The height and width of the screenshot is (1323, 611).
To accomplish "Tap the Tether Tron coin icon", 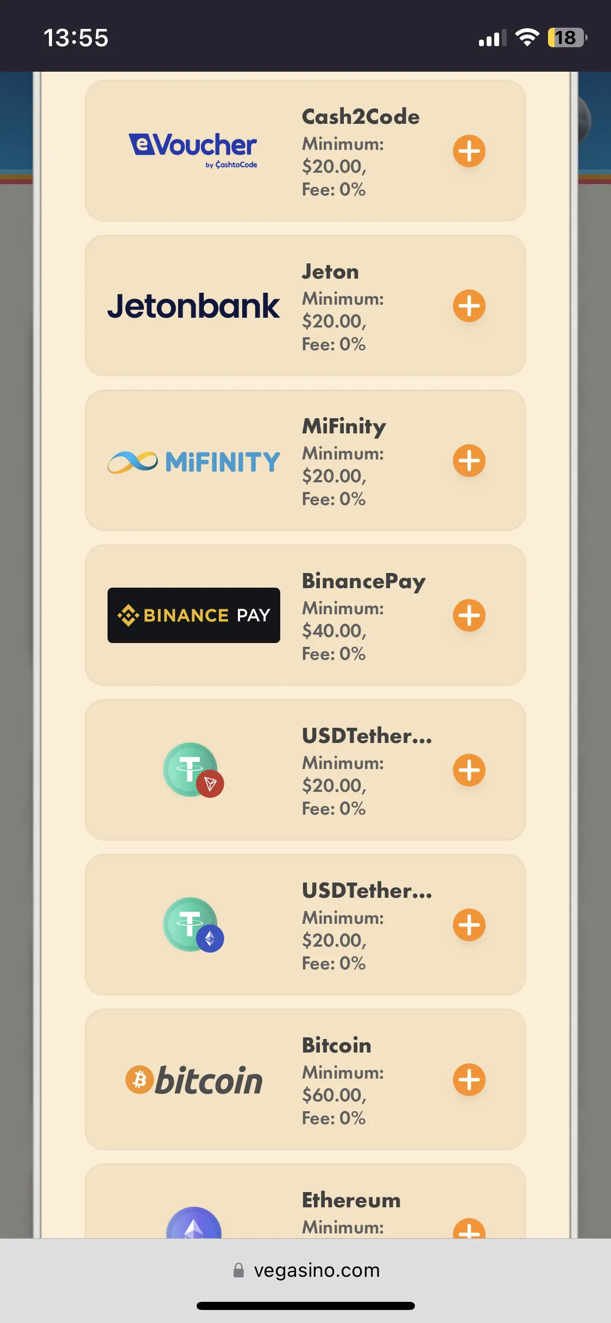I will coord(193,770).
